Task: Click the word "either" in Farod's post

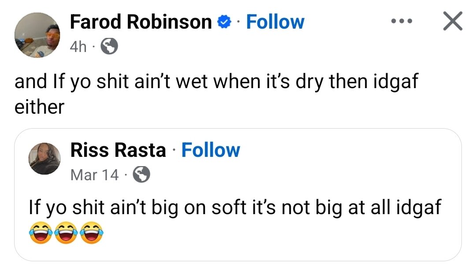Action: coord(40,106)
